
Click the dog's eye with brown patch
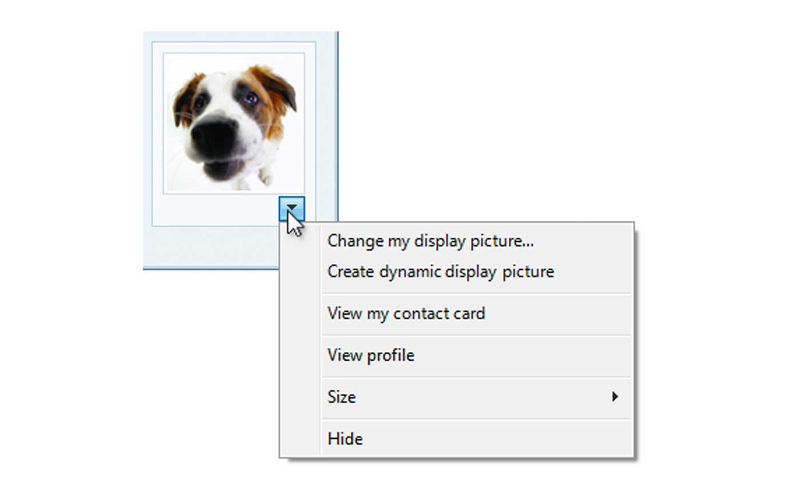pos(250,98)
